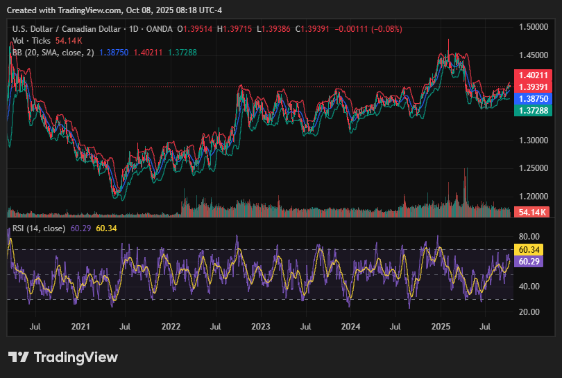Click the 2025 label on time axis

[441, 325]
